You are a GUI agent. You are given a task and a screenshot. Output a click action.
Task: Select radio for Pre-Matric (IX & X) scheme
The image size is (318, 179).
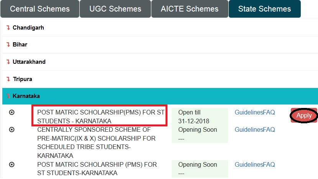pos(11,130)
